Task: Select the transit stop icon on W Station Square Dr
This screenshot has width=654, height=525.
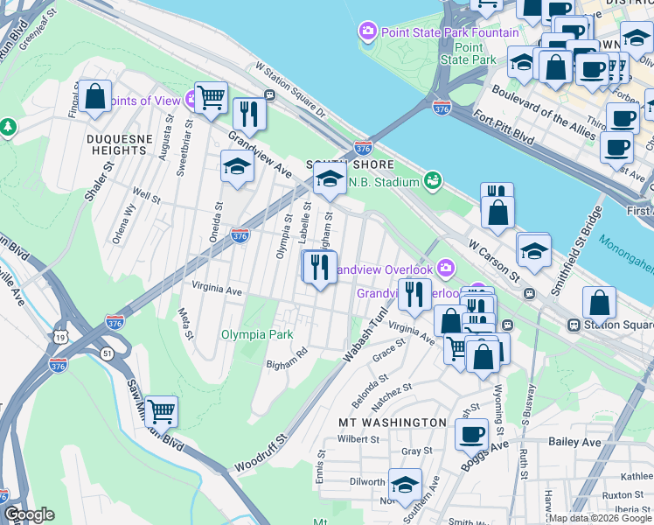Action: coord(270,95)
